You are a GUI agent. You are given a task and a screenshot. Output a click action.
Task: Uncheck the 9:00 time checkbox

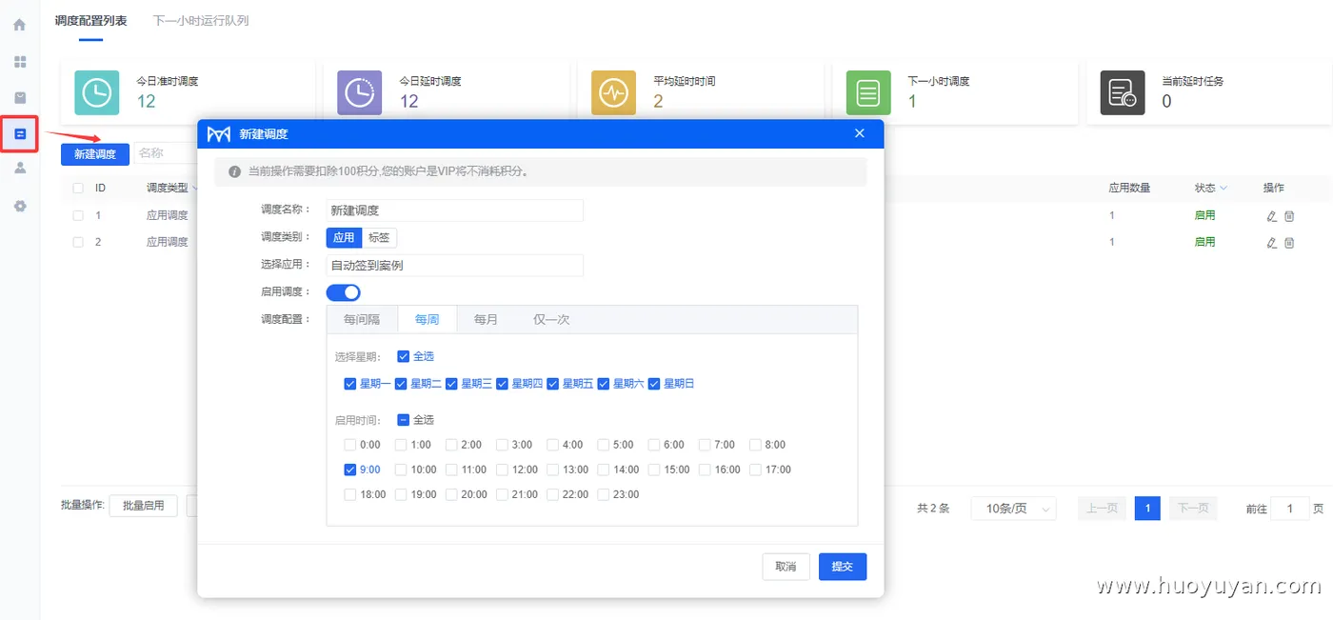pos(350,470)
